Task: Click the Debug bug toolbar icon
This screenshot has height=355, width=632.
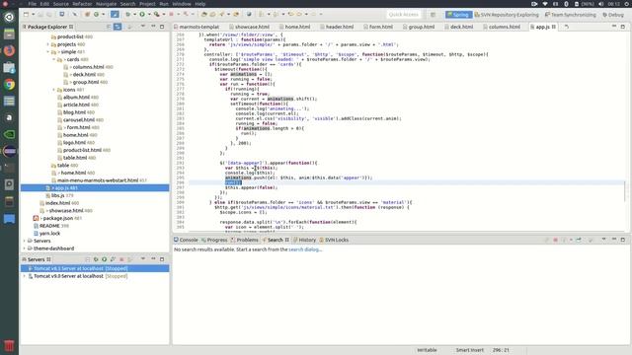Action: (128, 14)
